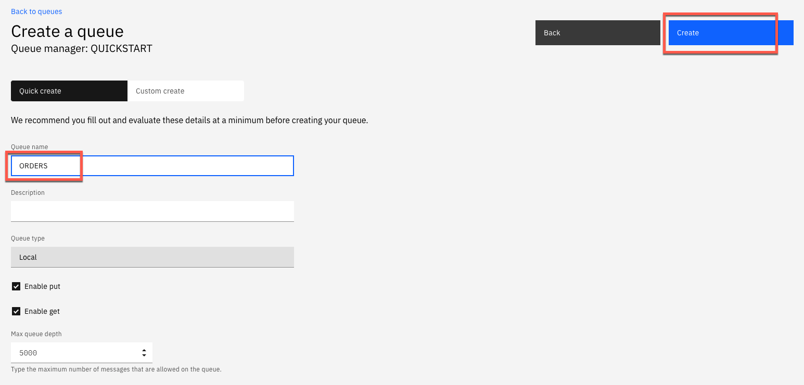The image size is (804, 385).
Task: Click the 'Create a queue' page heading
Action: pos(67,31)
